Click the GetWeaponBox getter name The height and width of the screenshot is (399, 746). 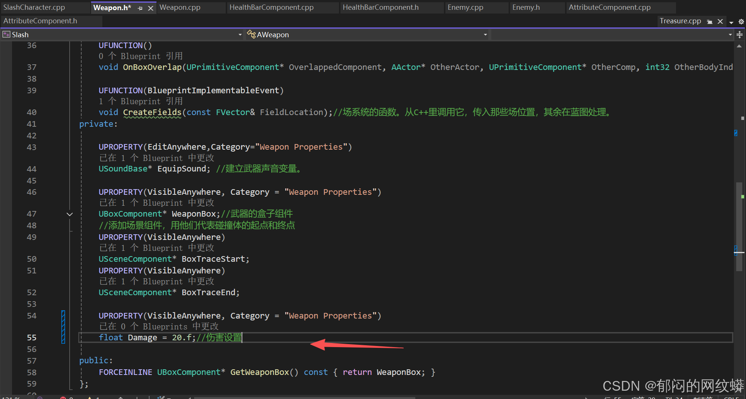tap(260, 372)
